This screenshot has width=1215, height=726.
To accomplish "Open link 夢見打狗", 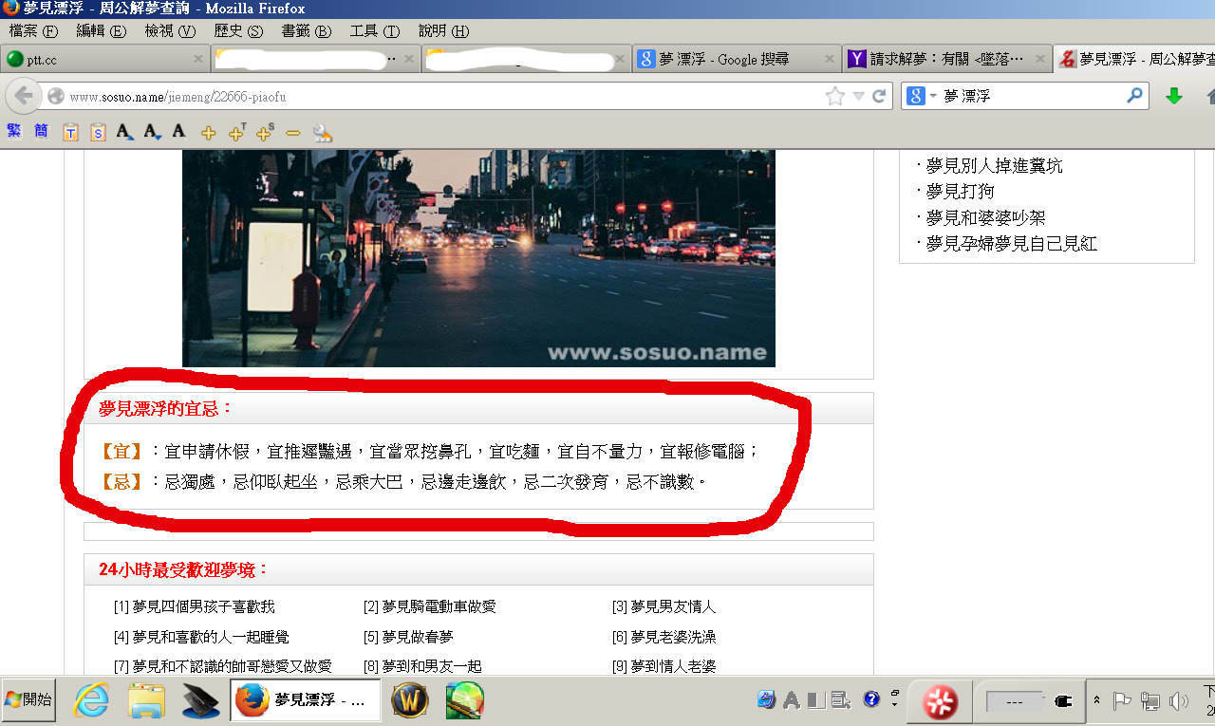I will [x=960, y=192].
